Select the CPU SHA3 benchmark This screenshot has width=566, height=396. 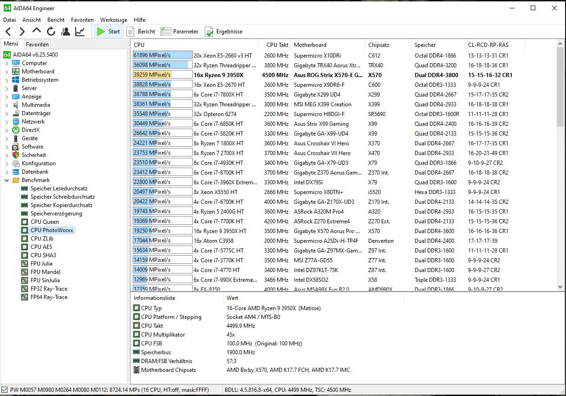pyautogui.click(x=43, y=255)
